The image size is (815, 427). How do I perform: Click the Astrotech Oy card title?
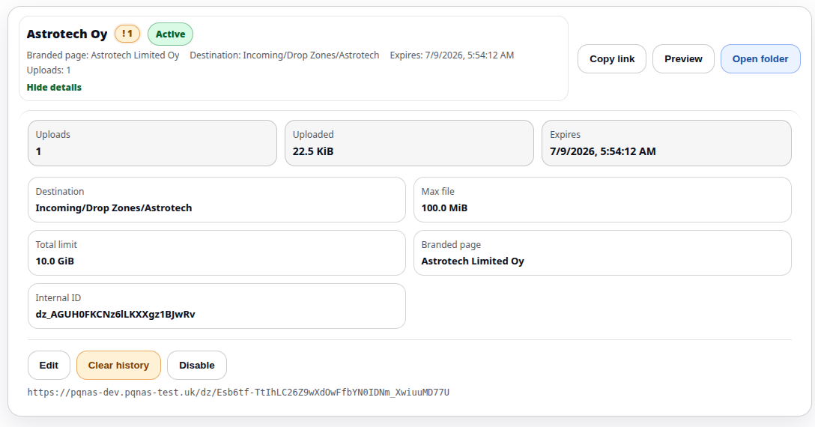tap(67, 34)
